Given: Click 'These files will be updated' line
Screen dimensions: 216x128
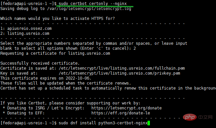Looking at the screenshot, I should (x=65, y=83).
